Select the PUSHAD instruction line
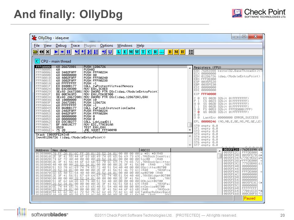 click(111, 70)
